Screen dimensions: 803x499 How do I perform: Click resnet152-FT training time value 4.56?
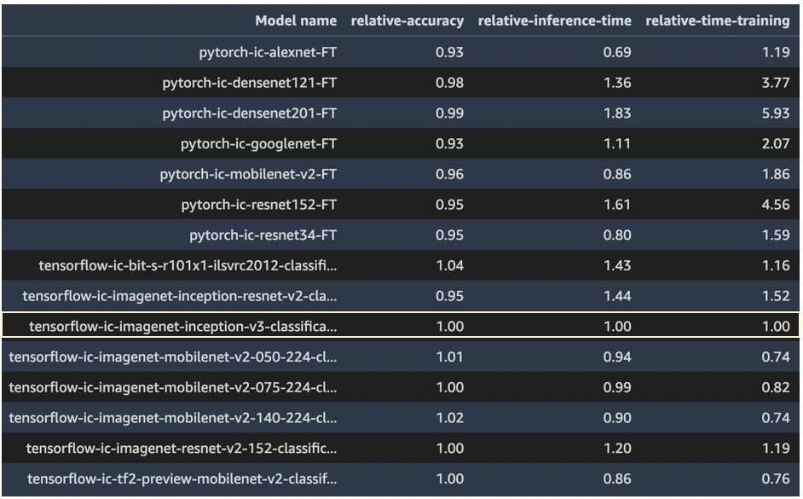776,205
